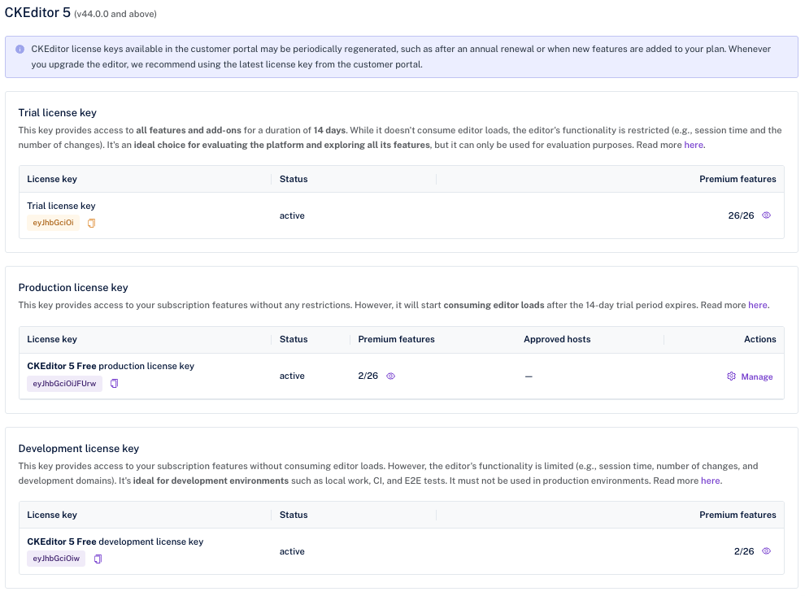
Task: Copy the trial license key
Action: pos(92,223)
